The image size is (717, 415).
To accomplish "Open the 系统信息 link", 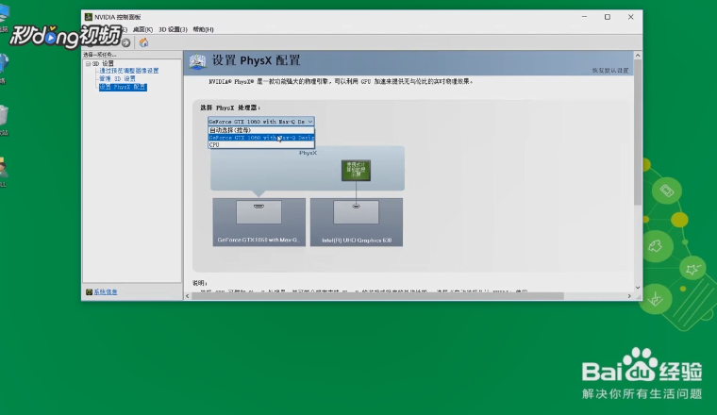I will (106, 291).
